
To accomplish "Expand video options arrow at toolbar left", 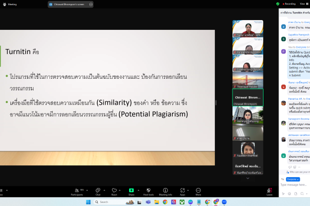I will point(7,191).
